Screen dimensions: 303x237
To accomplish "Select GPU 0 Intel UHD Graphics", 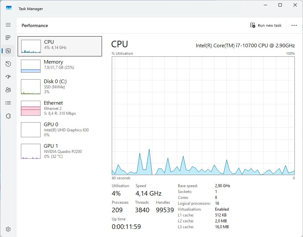I will tap(60, 129).
